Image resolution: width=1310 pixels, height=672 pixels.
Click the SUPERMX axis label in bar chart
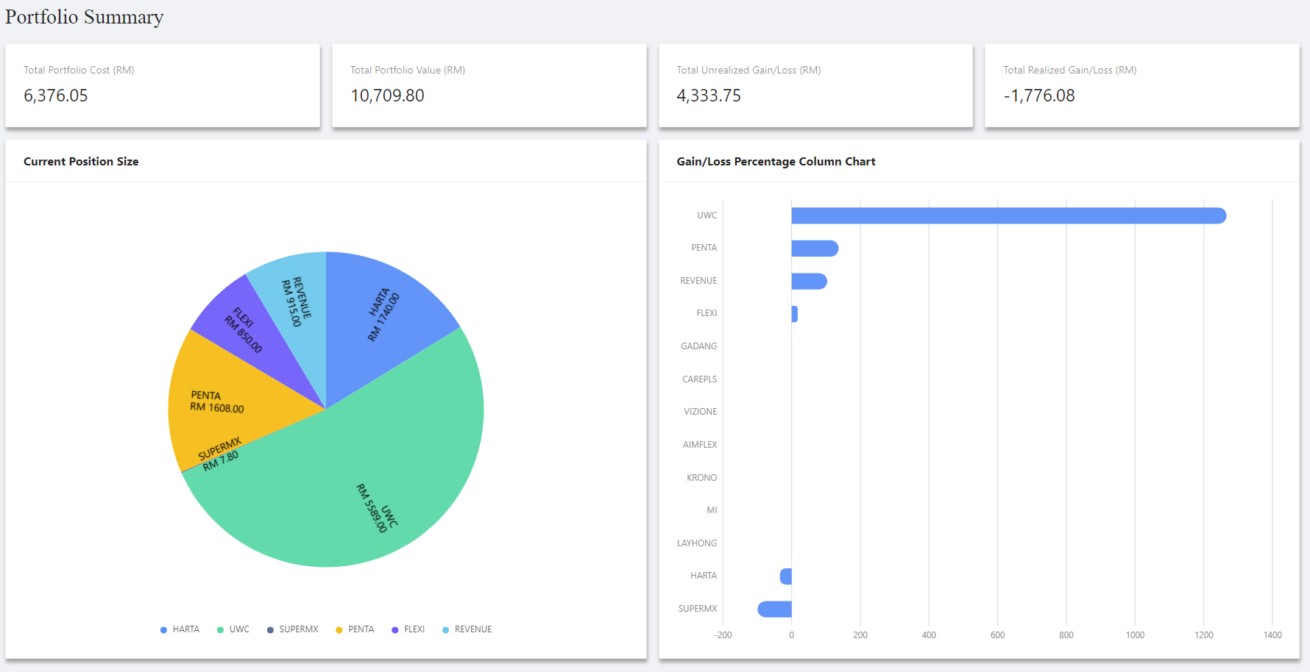click(698, 609)
